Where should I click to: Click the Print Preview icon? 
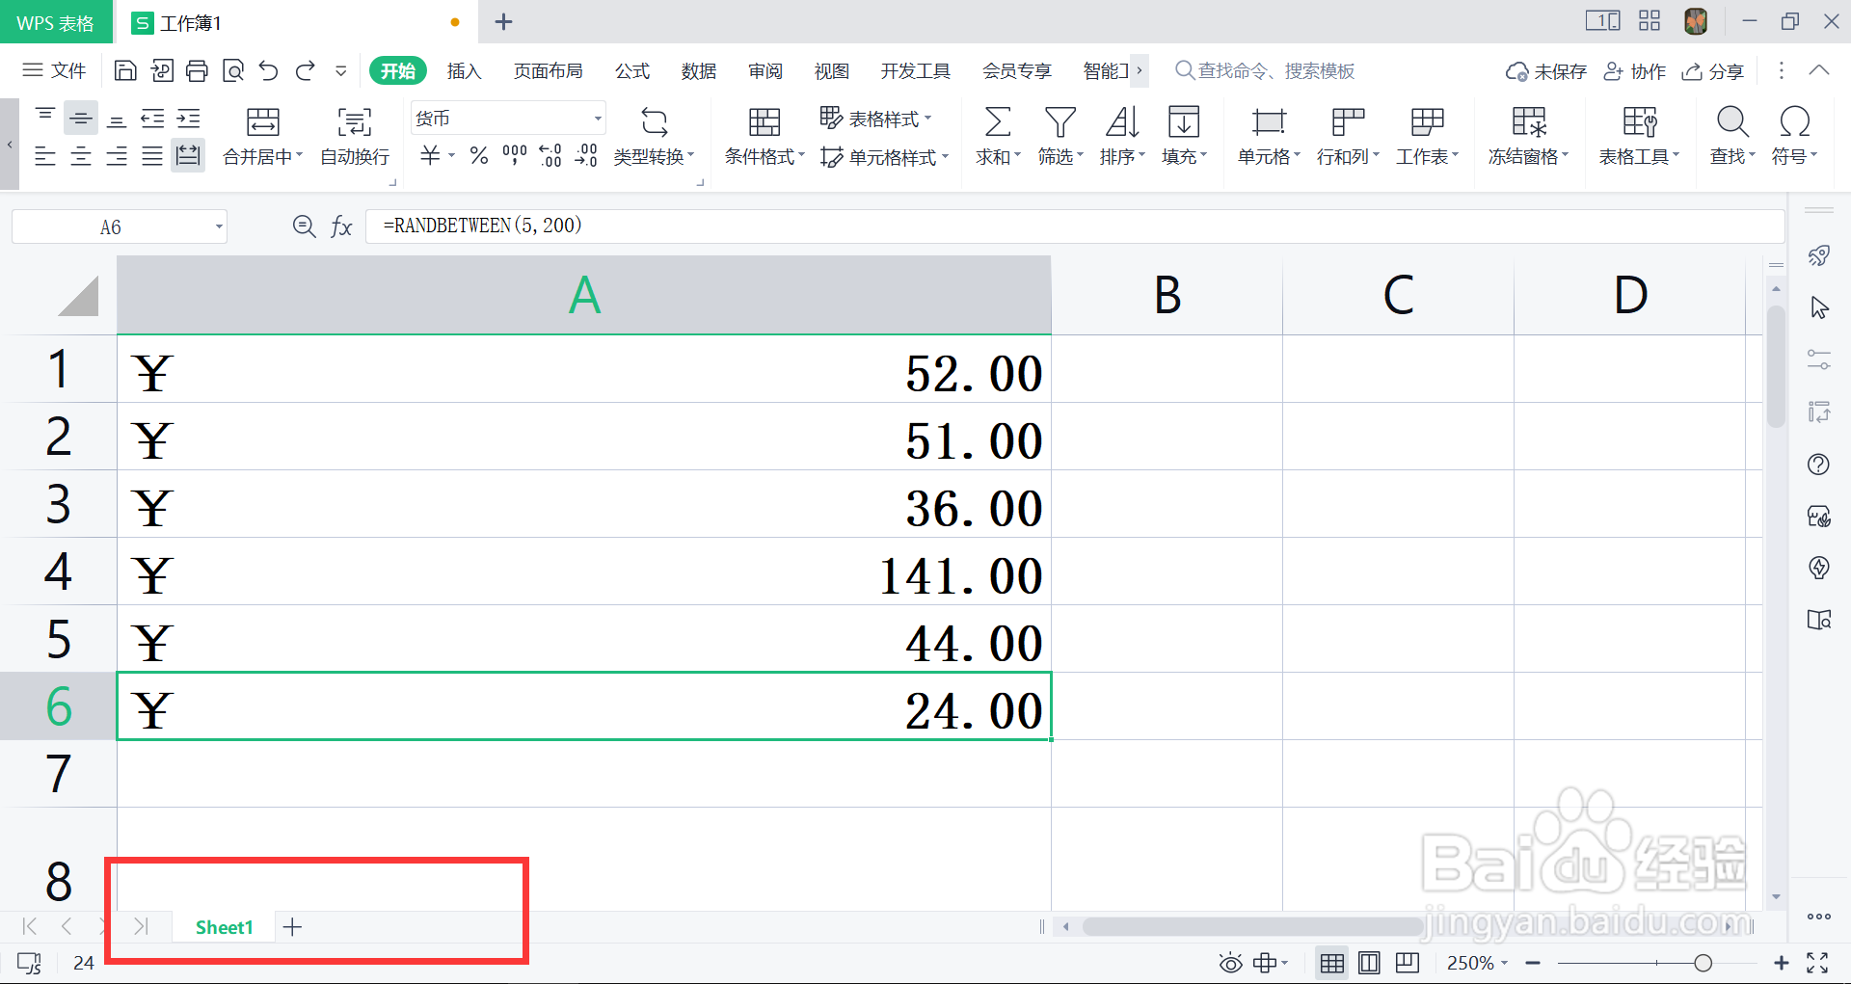[232, 70]
